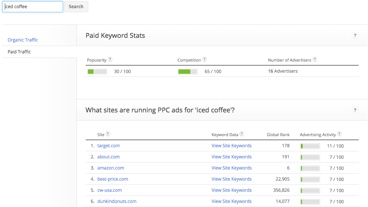The width and height of the screenshot is (368, 207).
Task: Click the iced coffee search input field
Action: tap(33, 7)
